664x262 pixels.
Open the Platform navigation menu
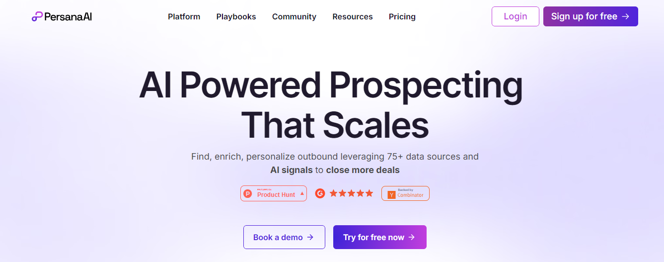(184, 16)
